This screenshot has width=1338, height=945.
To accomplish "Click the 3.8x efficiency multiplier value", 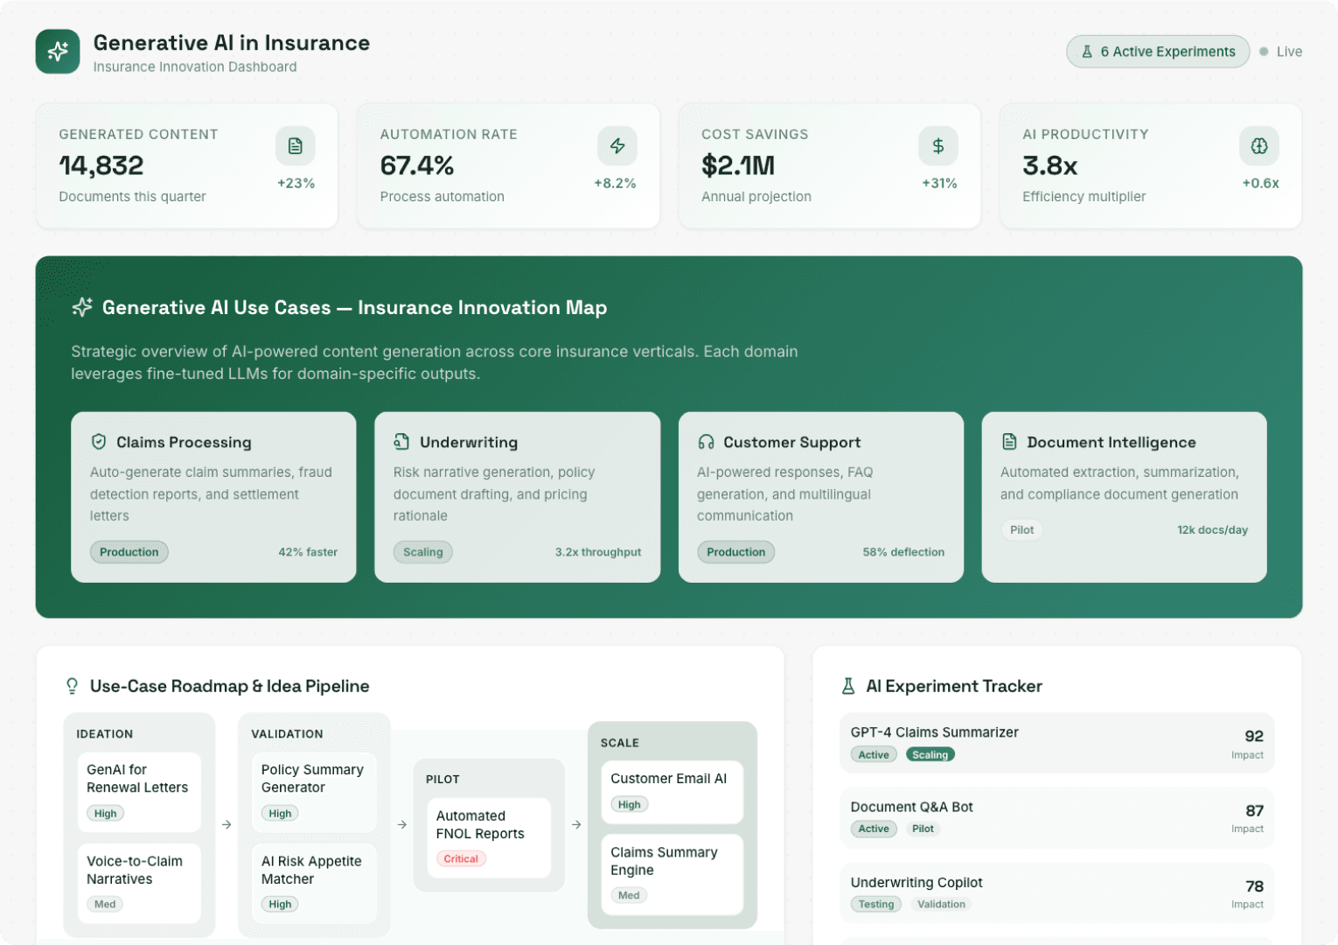I will [x=1050, y=165].
